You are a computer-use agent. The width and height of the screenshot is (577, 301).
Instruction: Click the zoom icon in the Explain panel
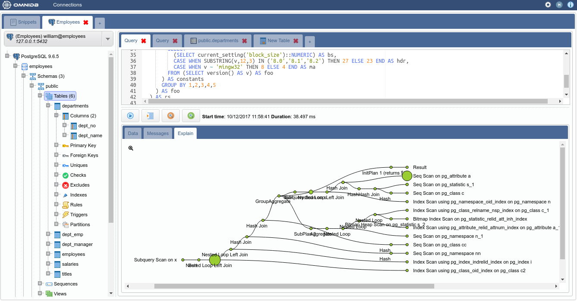tap(131, 148)
